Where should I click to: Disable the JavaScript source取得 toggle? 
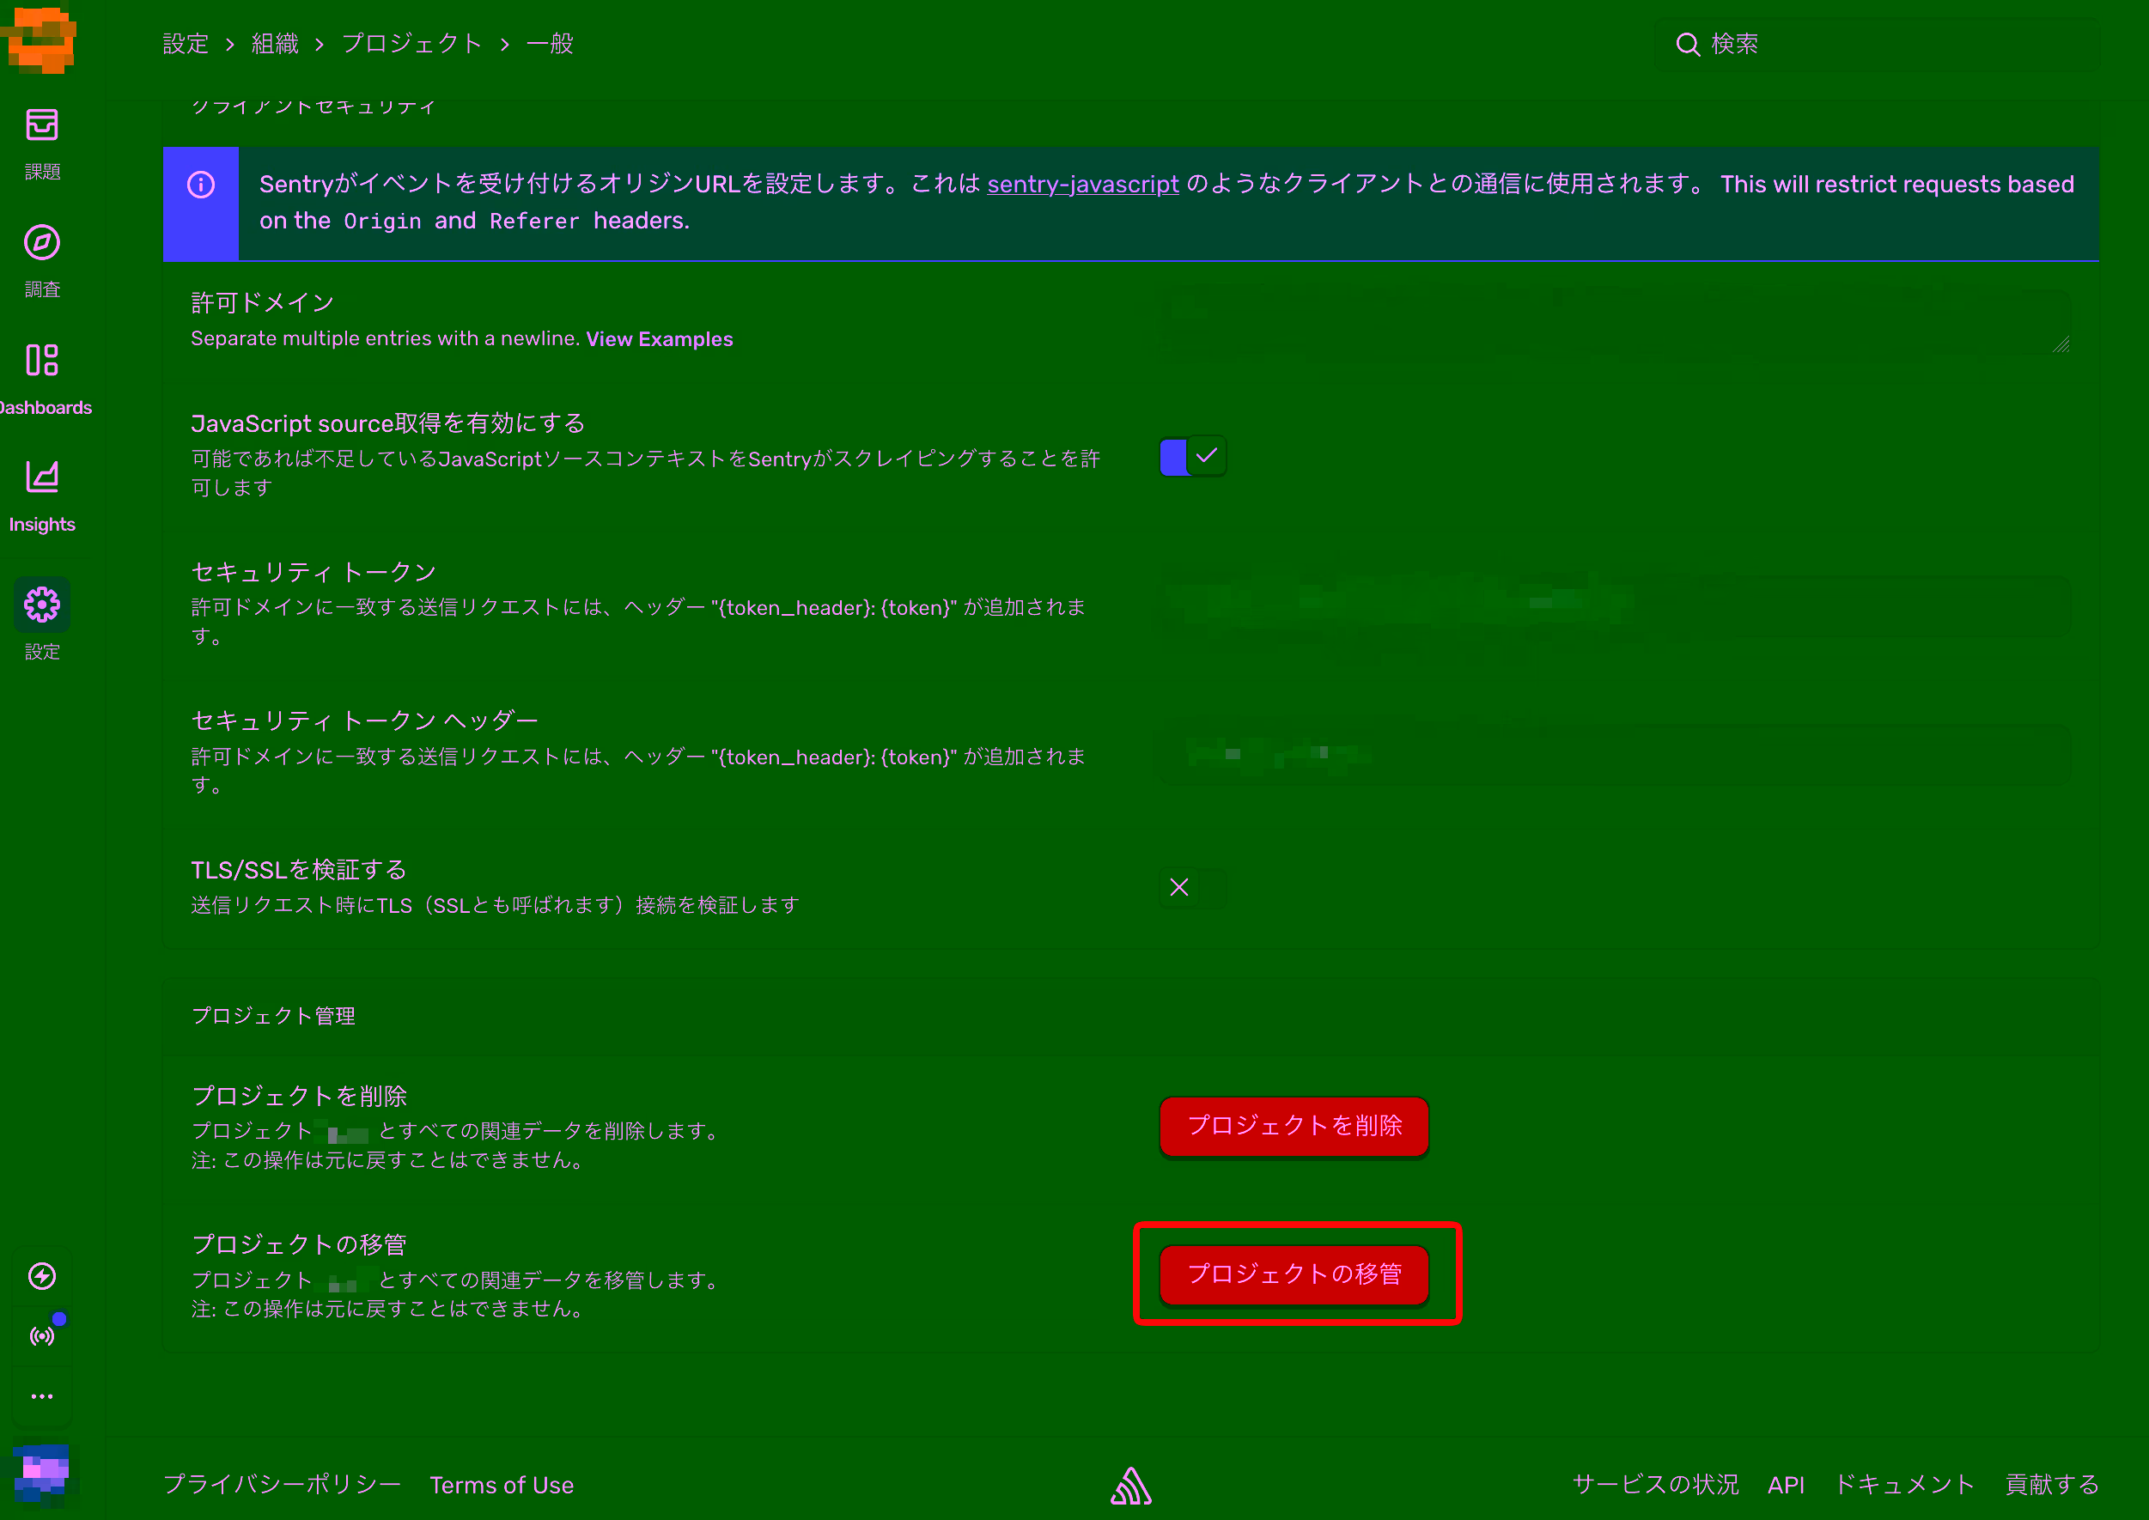(1191, 456)
